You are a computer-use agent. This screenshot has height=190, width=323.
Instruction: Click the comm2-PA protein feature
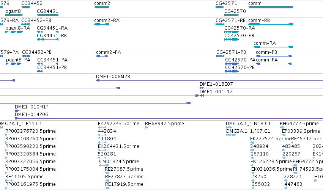click(102, 56)
